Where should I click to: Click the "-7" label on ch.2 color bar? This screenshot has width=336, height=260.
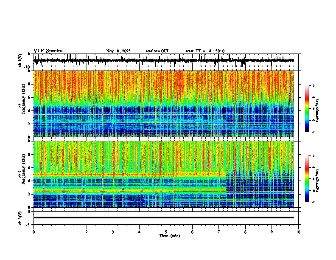pos(313,202)
